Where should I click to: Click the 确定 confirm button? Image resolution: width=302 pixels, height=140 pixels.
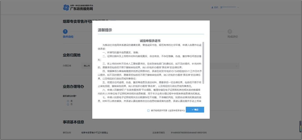click(x=195, y=110)
